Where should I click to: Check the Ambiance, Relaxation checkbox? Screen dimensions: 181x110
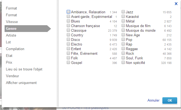pos(68,12)
